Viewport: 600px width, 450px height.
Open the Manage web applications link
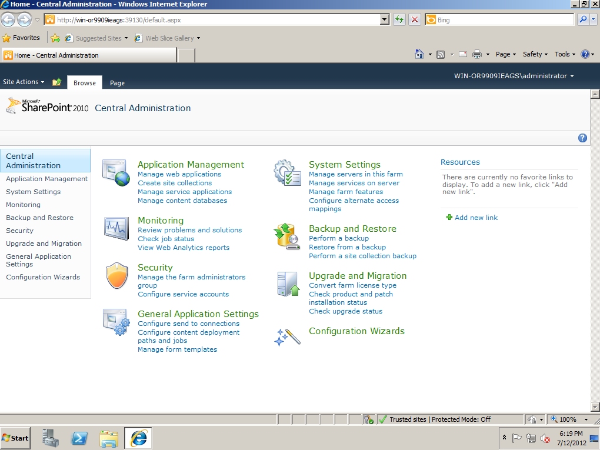[x=179, y=174]
